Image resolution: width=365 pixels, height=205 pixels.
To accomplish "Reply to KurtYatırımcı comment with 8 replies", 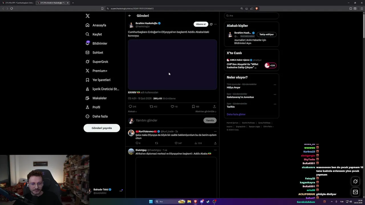I will 138,143.
